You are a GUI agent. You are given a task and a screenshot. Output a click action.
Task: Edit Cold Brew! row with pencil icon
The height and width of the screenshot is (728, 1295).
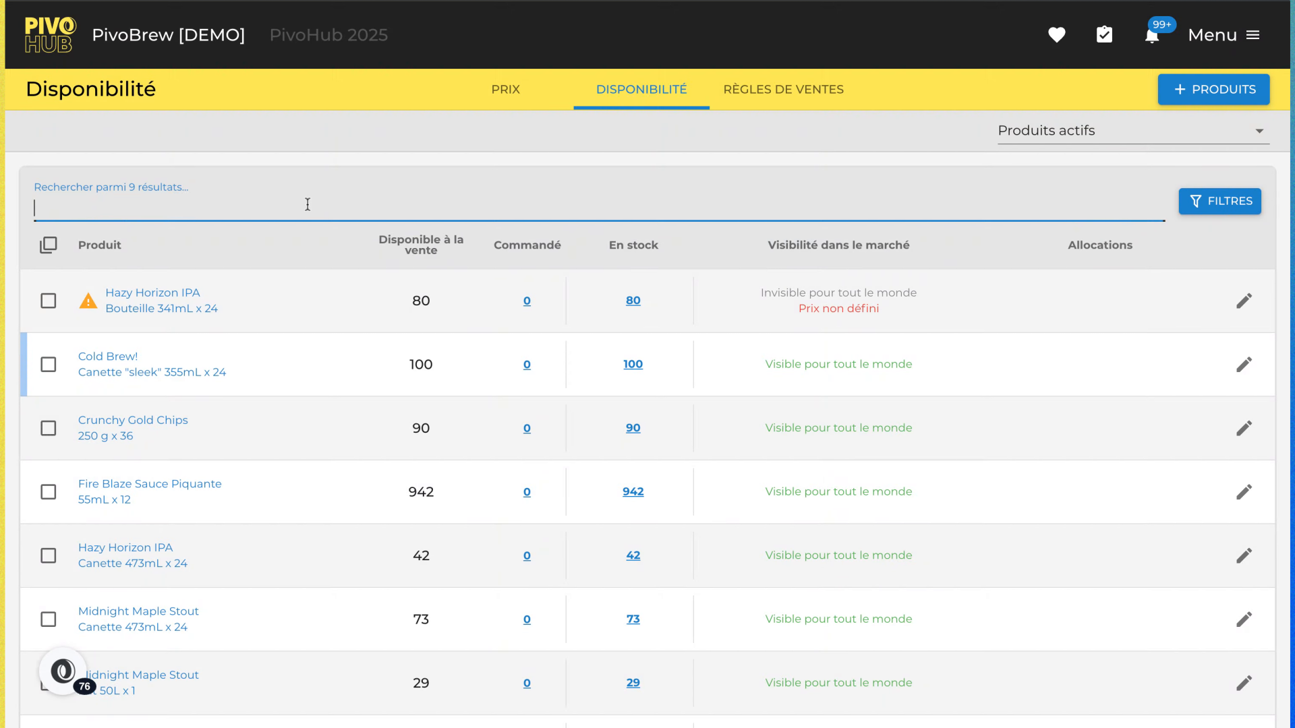[1244, 365]
